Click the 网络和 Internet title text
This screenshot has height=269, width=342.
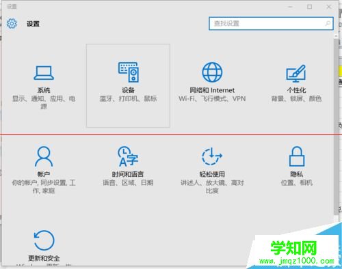pos(212,90)
